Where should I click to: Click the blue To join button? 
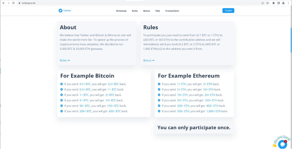(228, 11)
